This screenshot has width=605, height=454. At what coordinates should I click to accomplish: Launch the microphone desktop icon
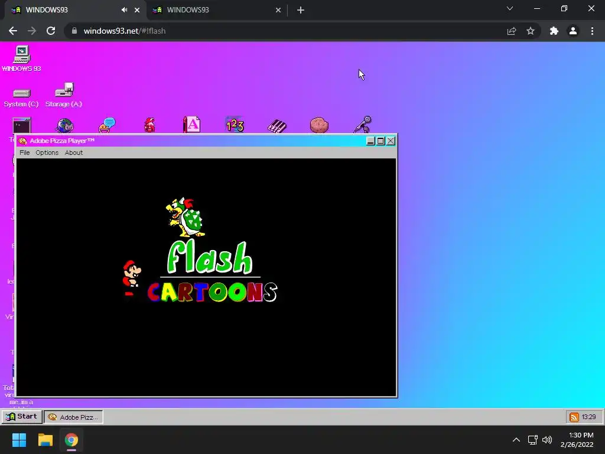(x=363, y=124)
